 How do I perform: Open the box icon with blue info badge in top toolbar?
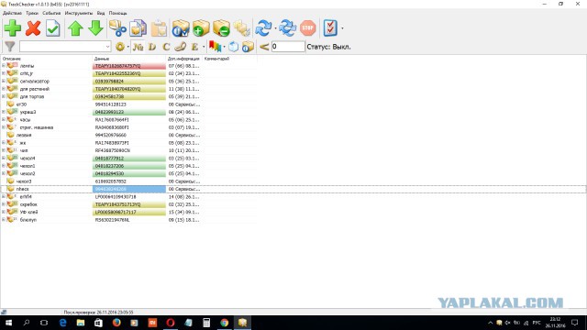[181, 28]
